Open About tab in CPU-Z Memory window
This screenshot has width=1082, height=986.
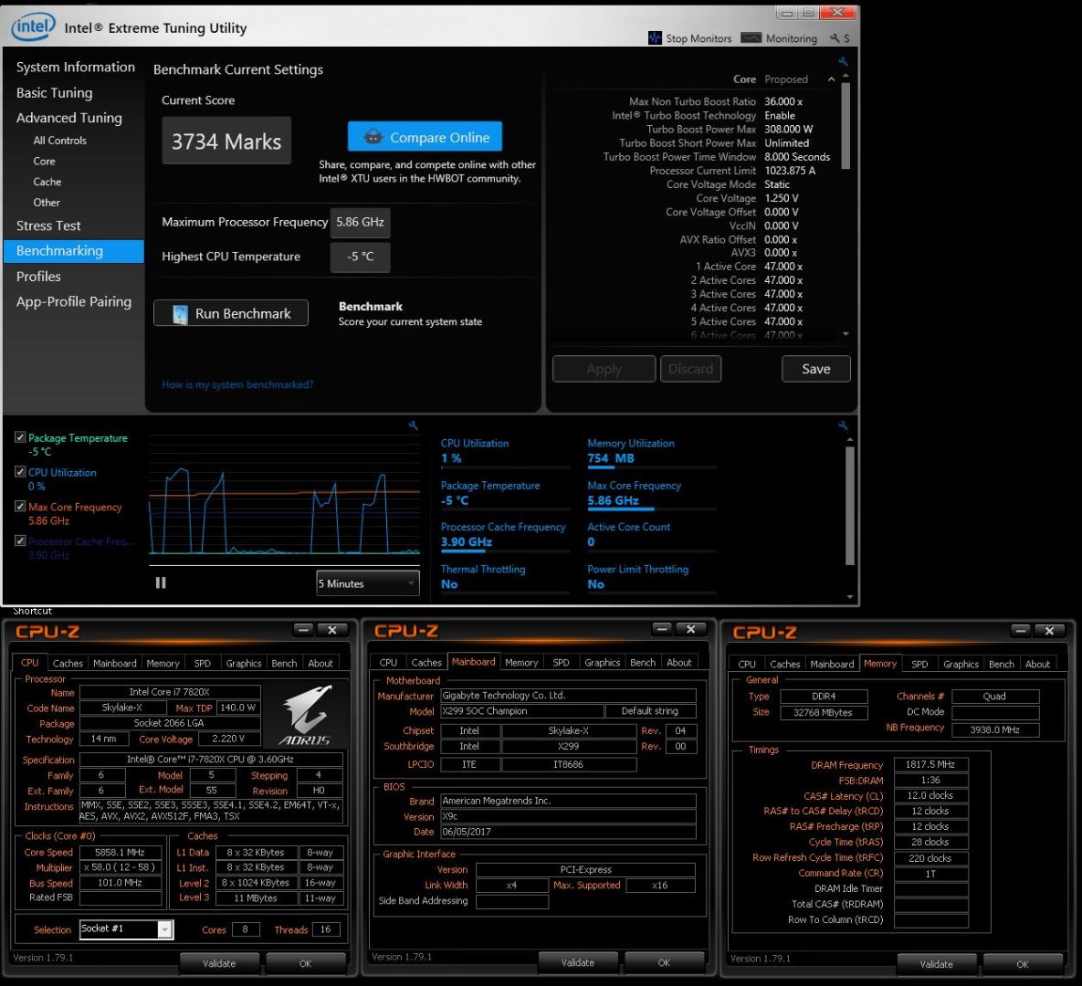pyautogui.click(x=1037, y=664)
